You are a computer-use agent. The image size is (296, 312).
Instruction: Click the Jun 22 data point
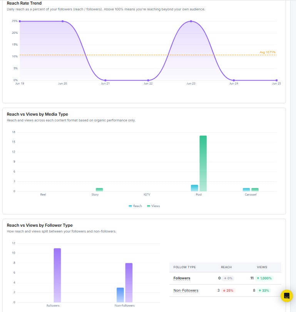pyautogui.click(x=148, y=80)
